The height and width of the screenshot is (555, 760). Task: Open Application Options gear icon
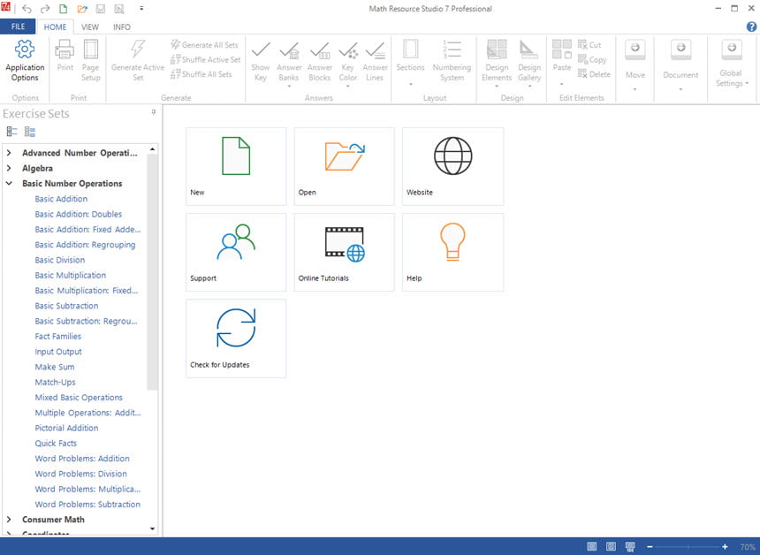point(25,49)
